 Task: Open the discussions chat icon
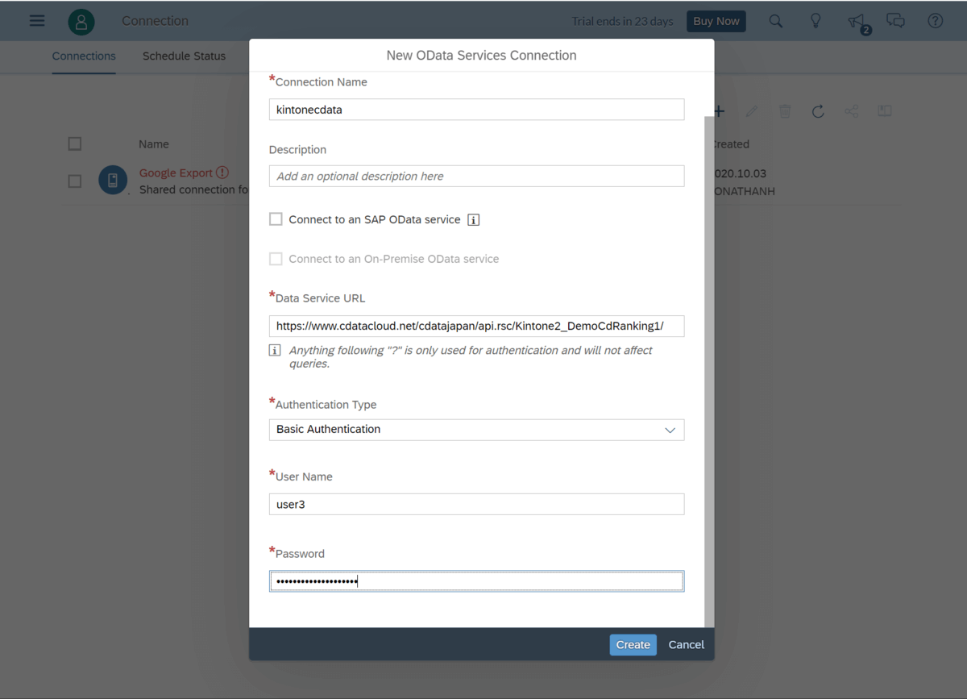pos(895,21)
